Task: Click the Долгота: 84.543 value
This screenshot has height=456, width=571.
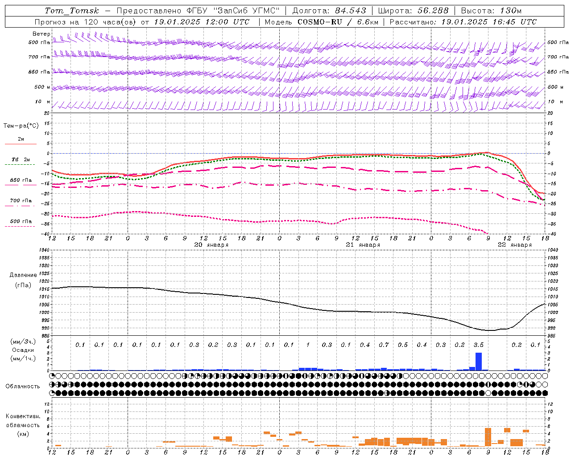Action: tap(329, 11)
